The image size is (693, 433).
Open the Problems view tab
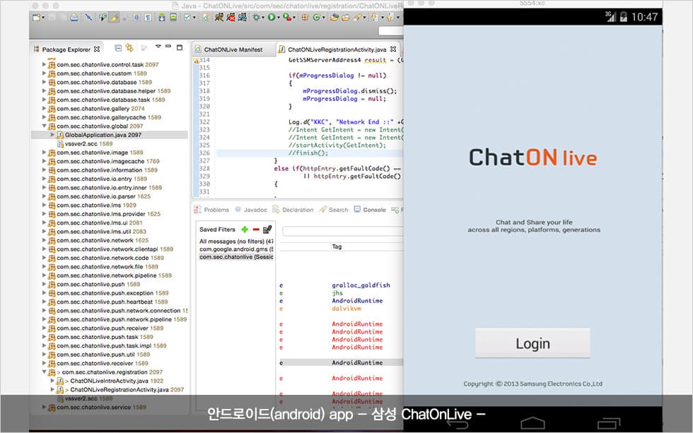(x=216, y=210)
